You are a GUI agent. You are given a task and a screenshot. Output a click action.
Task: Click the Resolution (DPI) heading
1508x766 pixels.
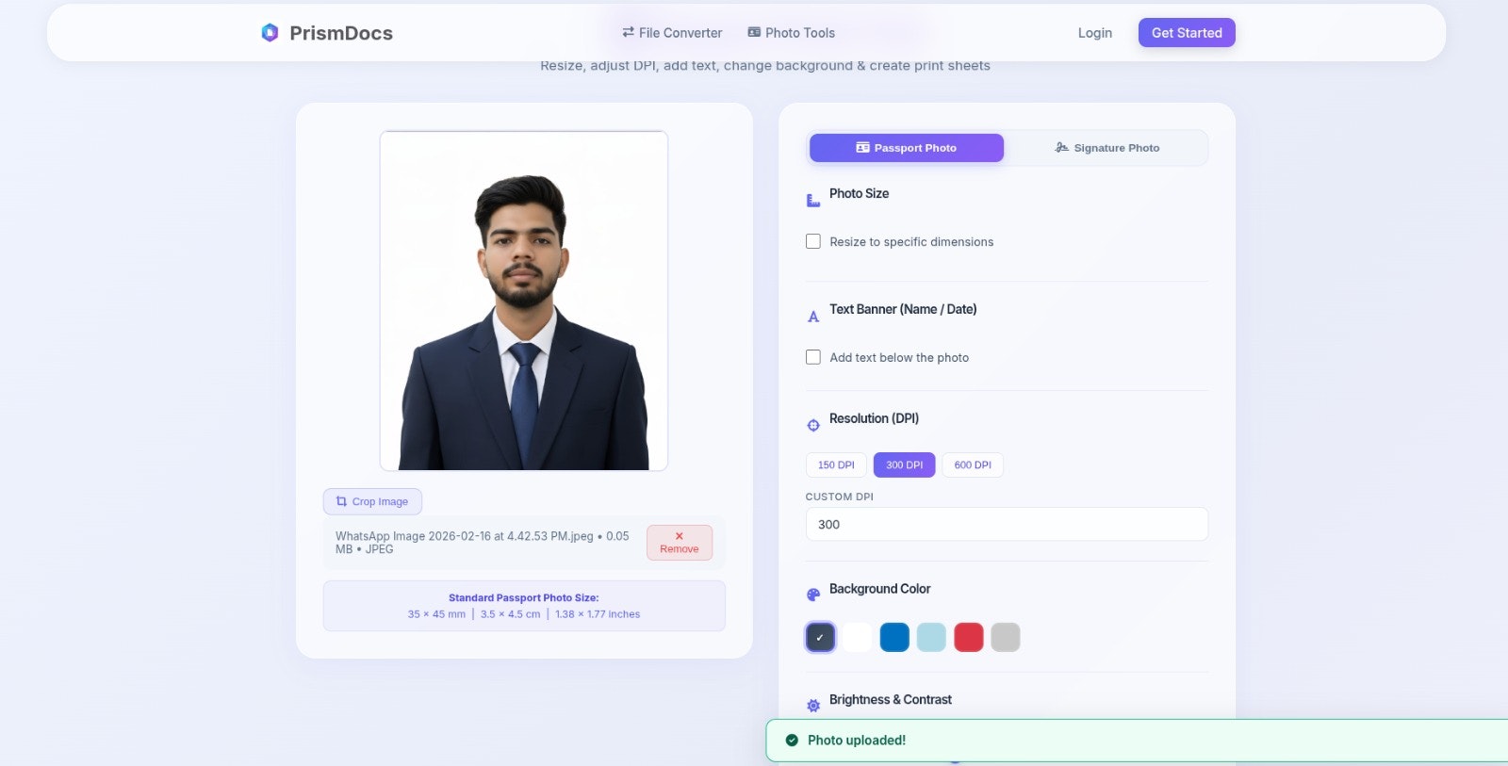pyautogui.click(x=874, y=418)
